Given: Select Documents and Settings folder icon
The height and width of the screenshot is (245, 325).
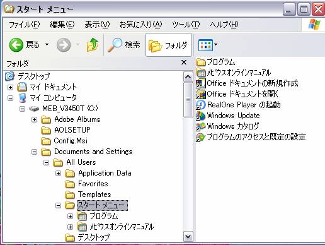Looking at the screenshot, I should tap(46, 152).
